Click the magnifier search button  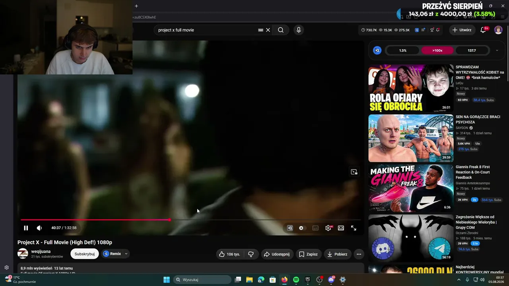[x=281, y=30]
